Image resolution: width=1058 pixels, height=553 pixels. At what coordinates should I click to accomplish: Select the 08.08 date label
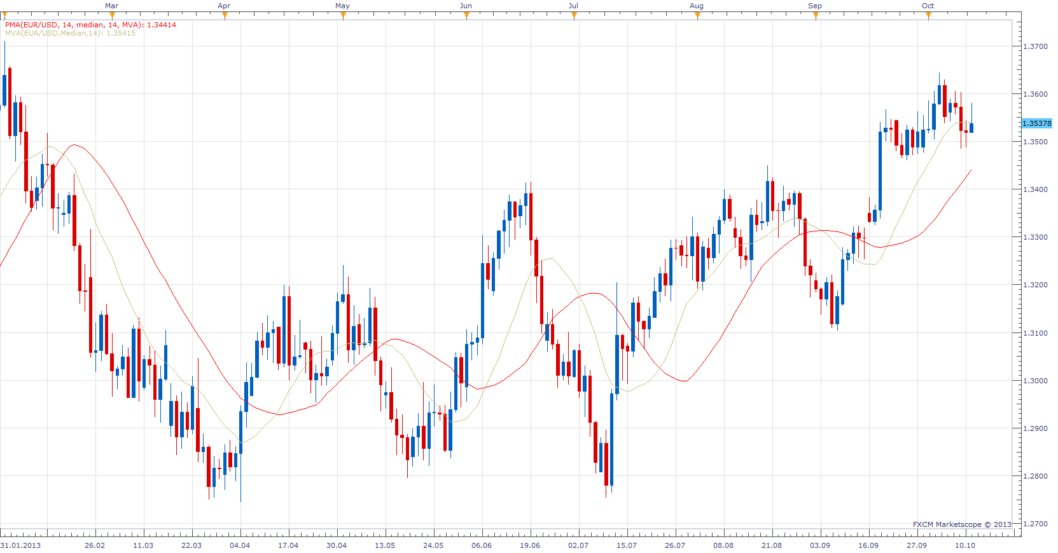click(x=723, y=545)
